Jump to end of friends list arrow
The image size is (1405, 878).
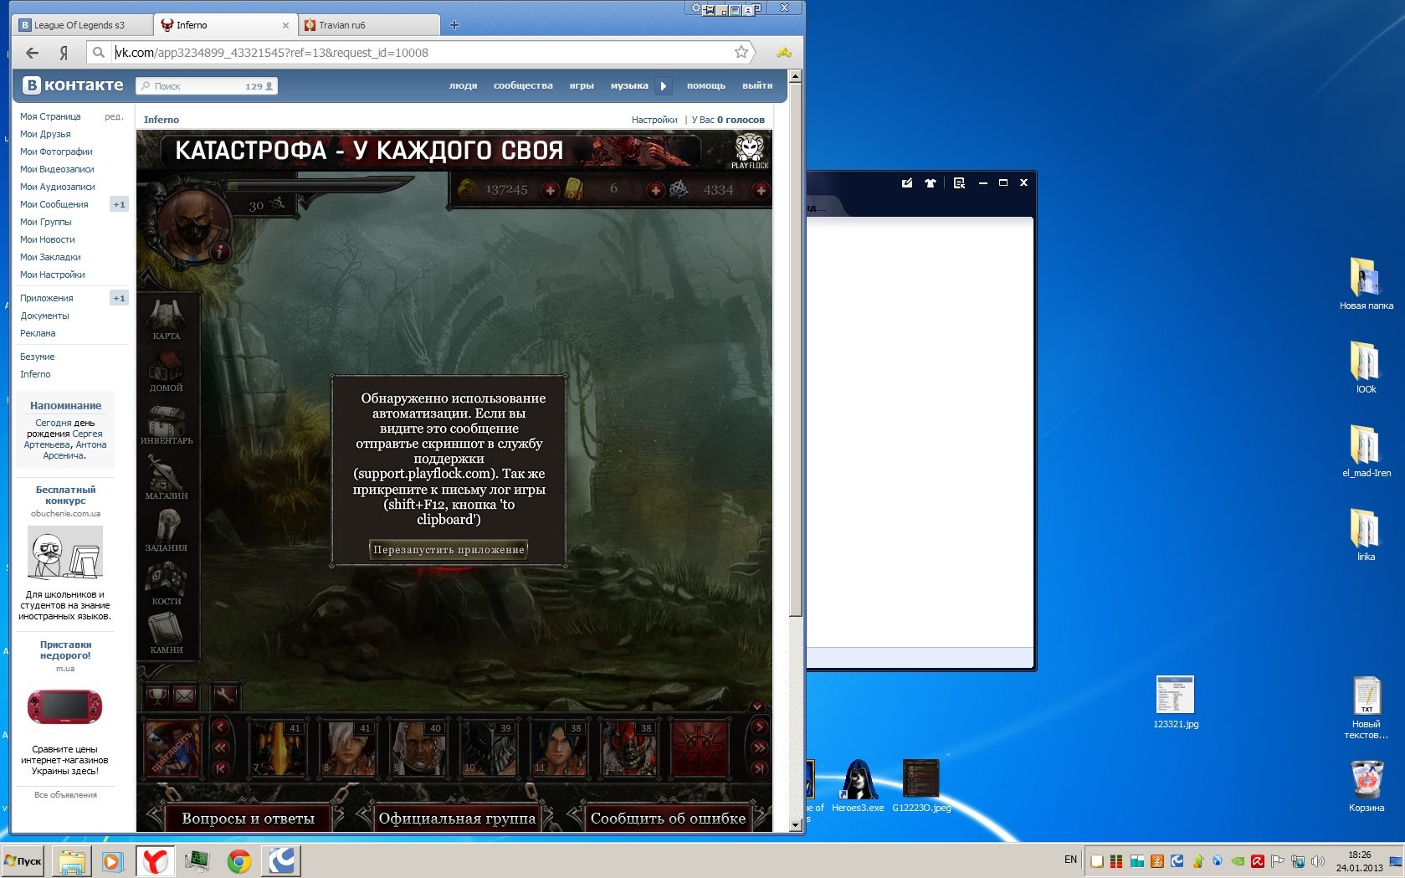(759, 768)
